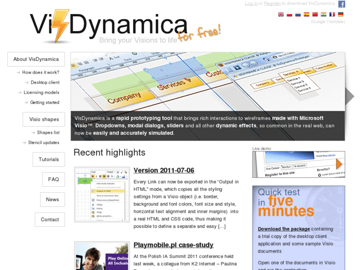Click the main banner slideshow image
This screenshot has width=360, height=270.
coord(208,96)
